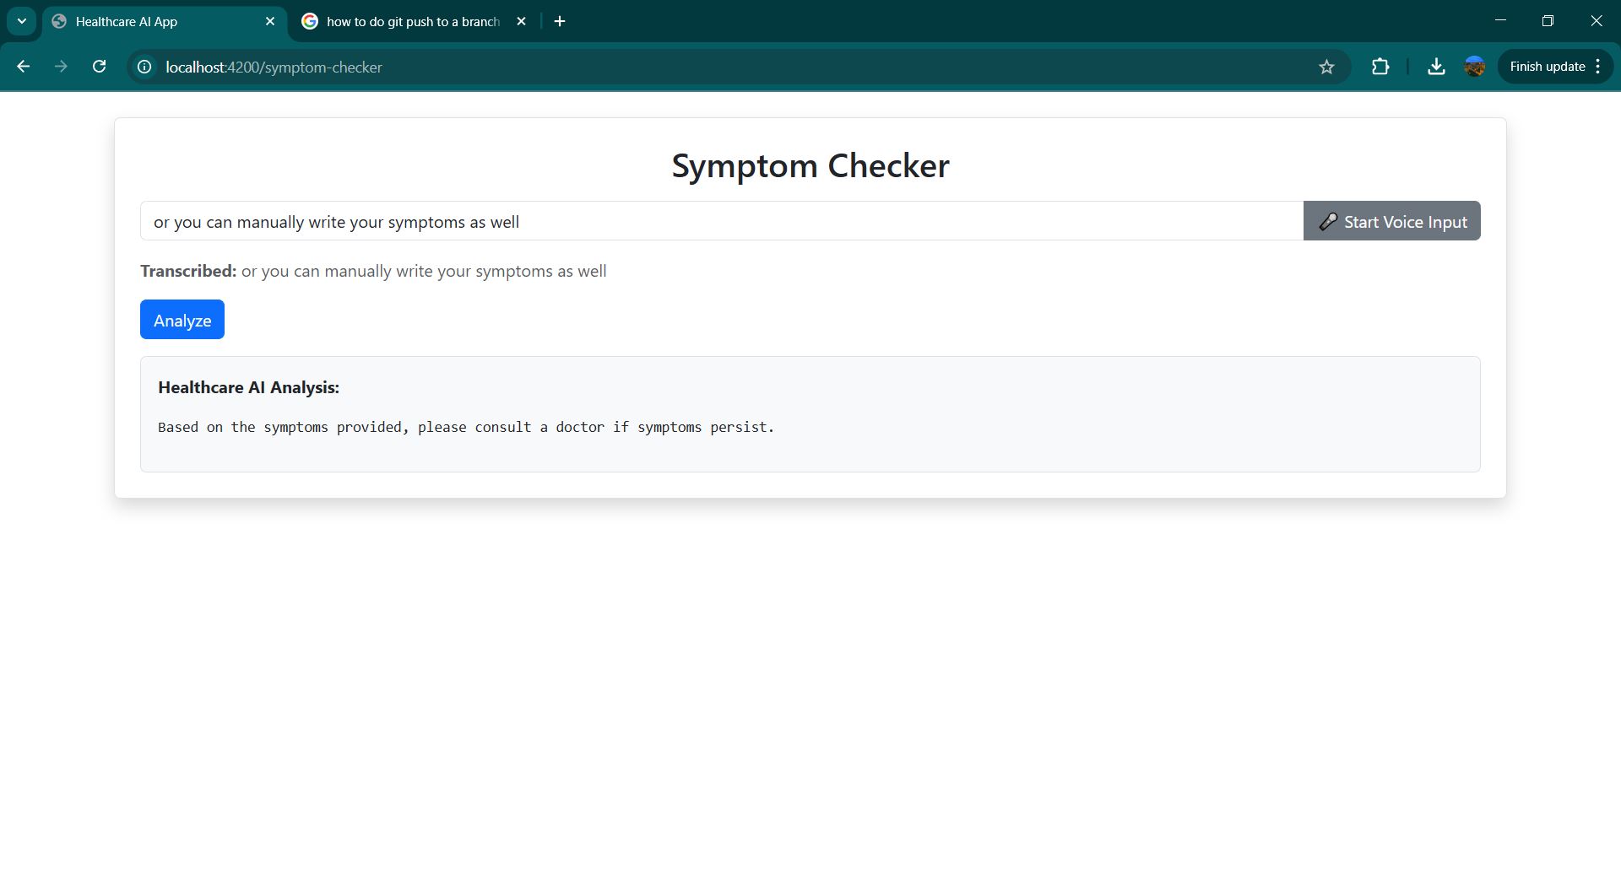Screen dimensions: 1621x869
Task: Click the dropdown arrow next to Finish update
Action: click(1598, 67)
